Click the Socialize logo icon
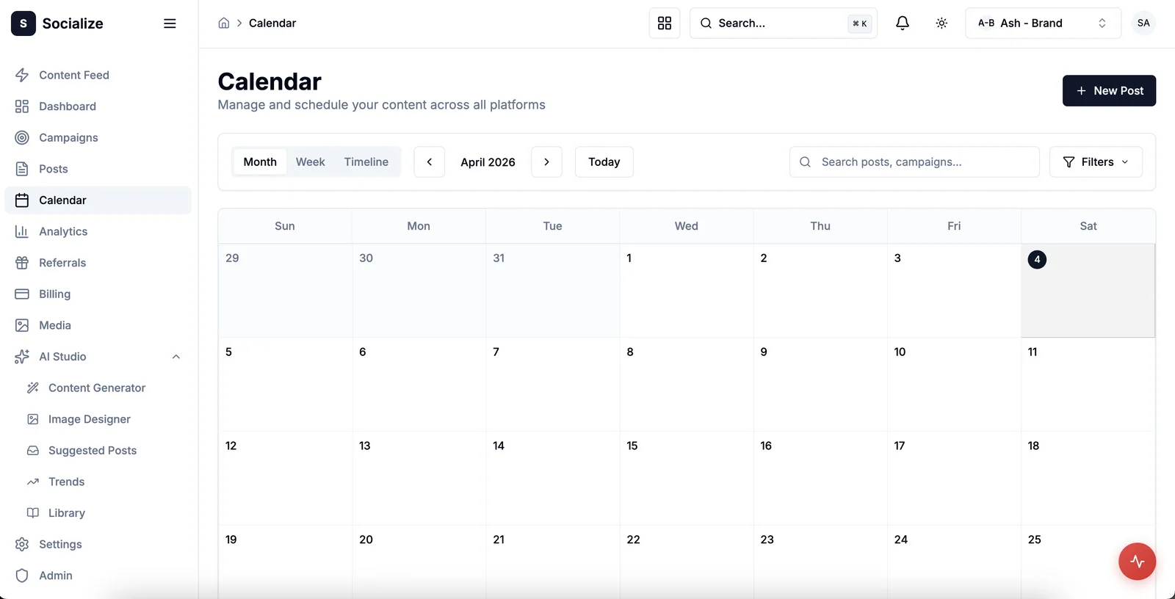 point(23,23)
